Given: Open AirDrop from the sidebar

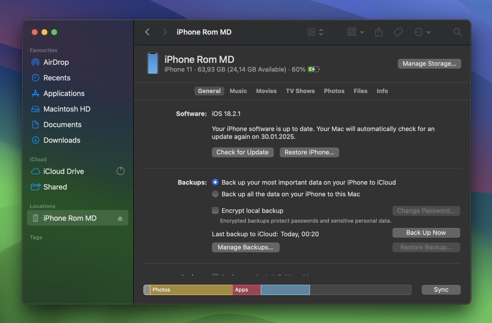Looking at the screenshot, I should tap(56, 62).
